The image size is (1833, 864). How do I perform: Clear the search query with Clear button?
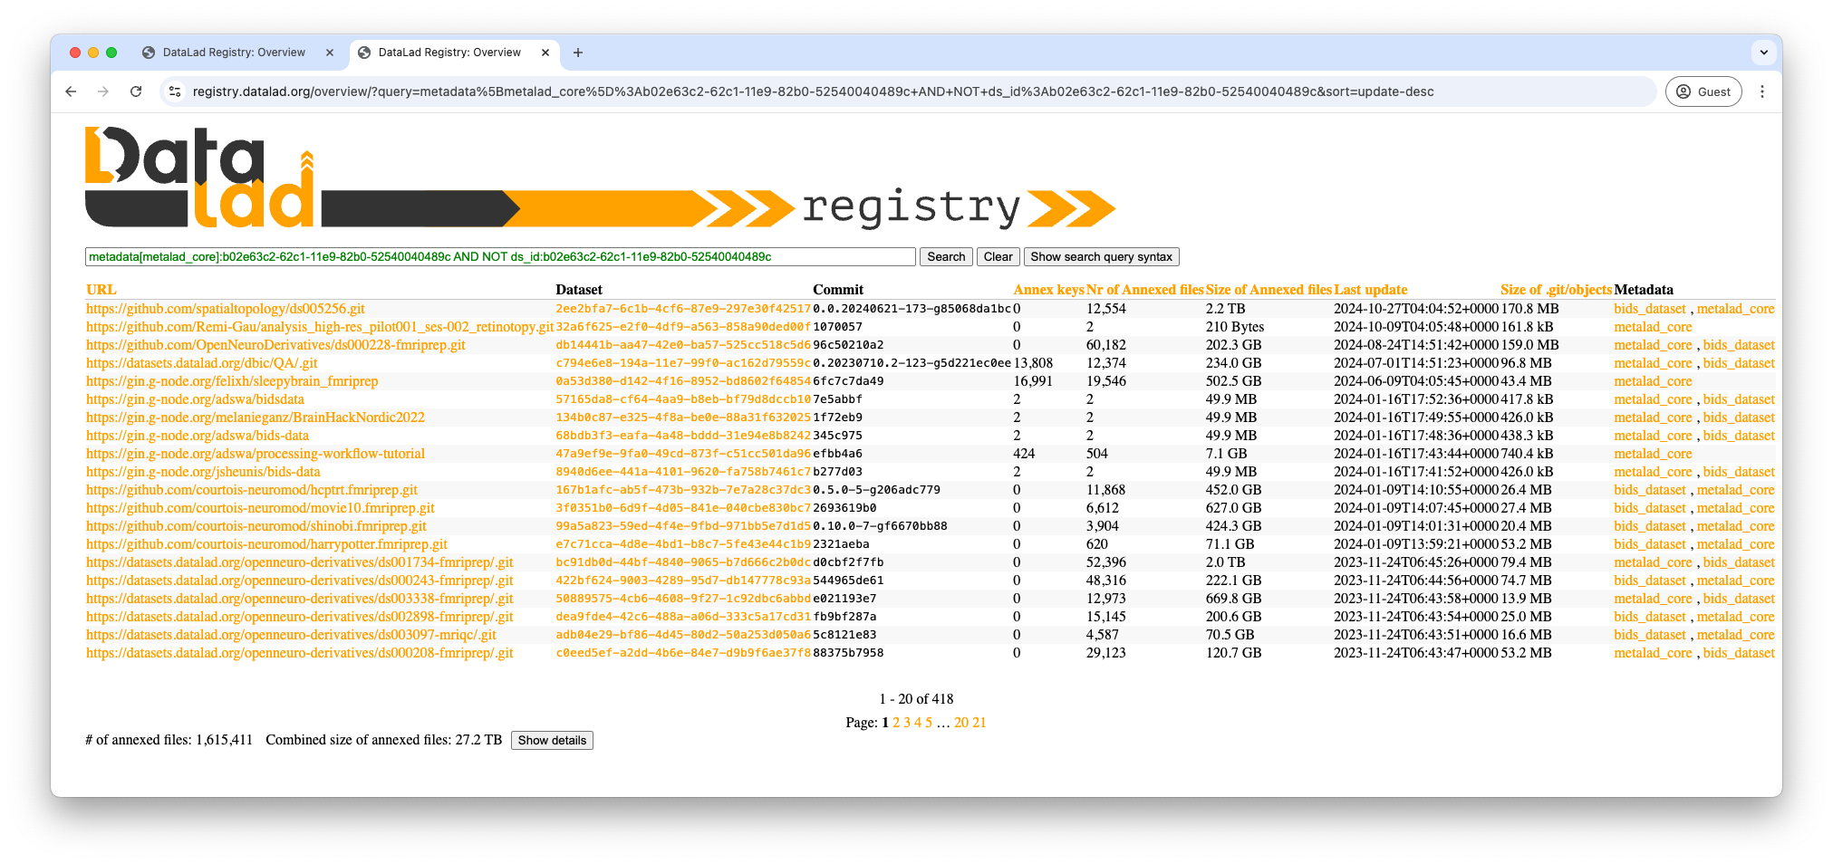pos(998,257)
